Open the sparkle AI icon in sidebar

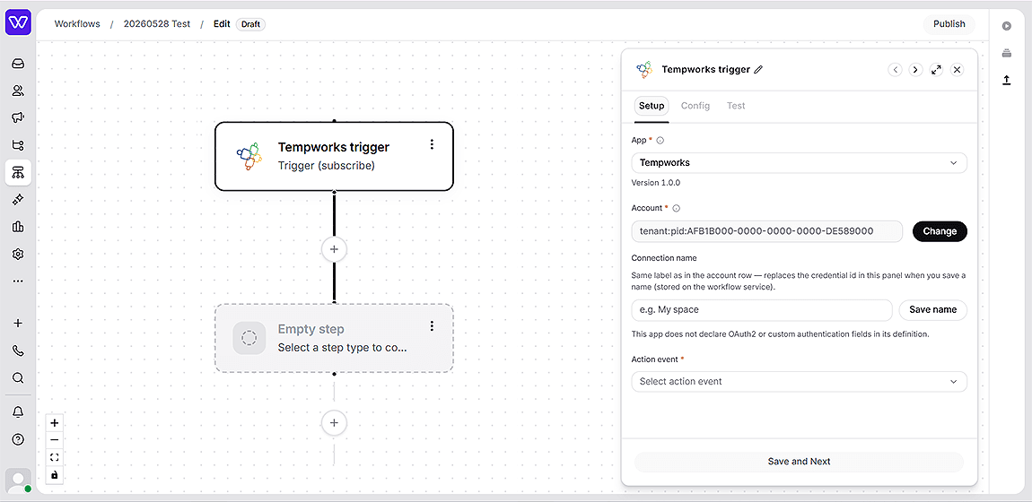point(18,200)
